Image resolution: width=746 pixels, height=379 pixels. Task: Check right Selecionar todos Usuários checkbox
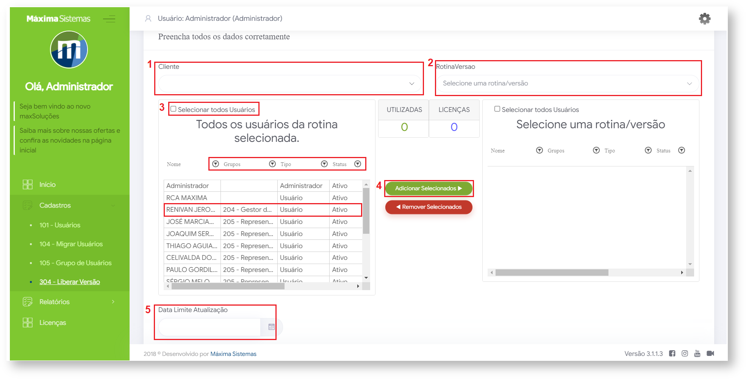tap(497, 109)
